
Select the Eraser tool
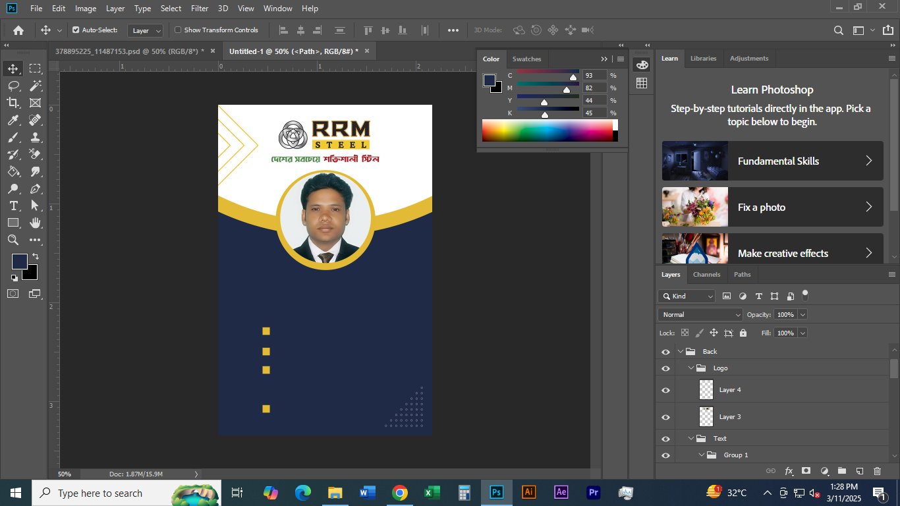tap(35, 154)
